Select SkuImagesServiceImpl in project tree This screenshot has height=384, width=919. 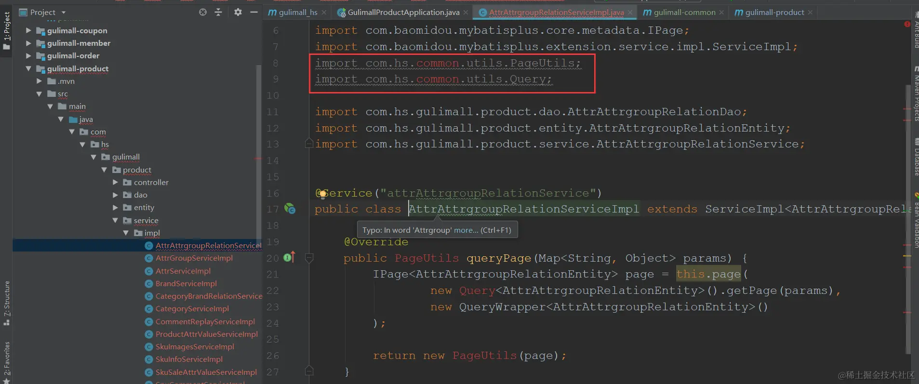coord(195,347)
